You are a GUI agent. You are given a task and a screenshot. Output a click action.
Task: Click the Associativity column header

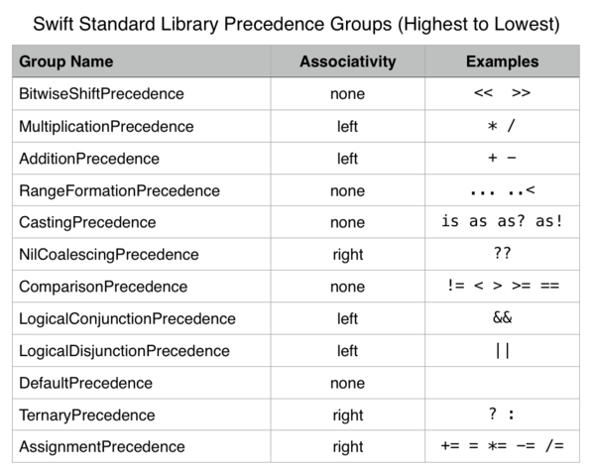pos(348,61)
